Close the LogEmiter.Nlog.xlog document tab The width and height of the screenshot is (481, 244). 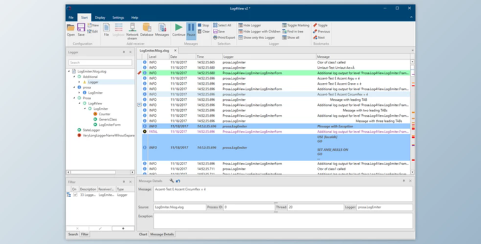(176, 50)
